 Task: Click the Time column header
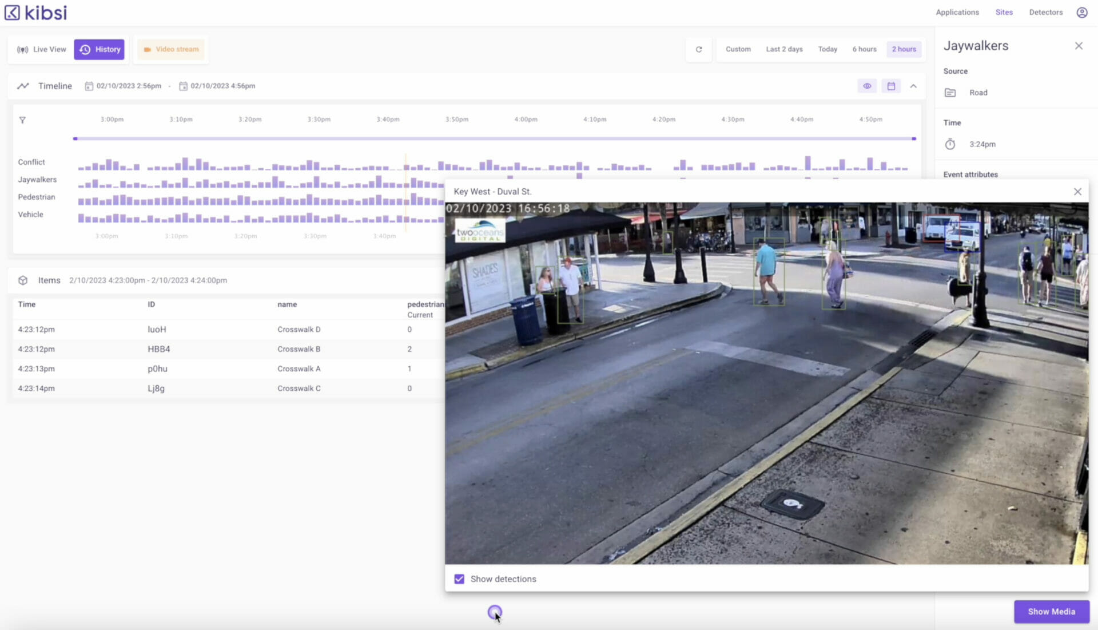click(26, 304)
